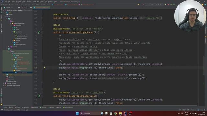Collapse the 'src' folder in tree

pyautogui.click(x=5, y=17)
